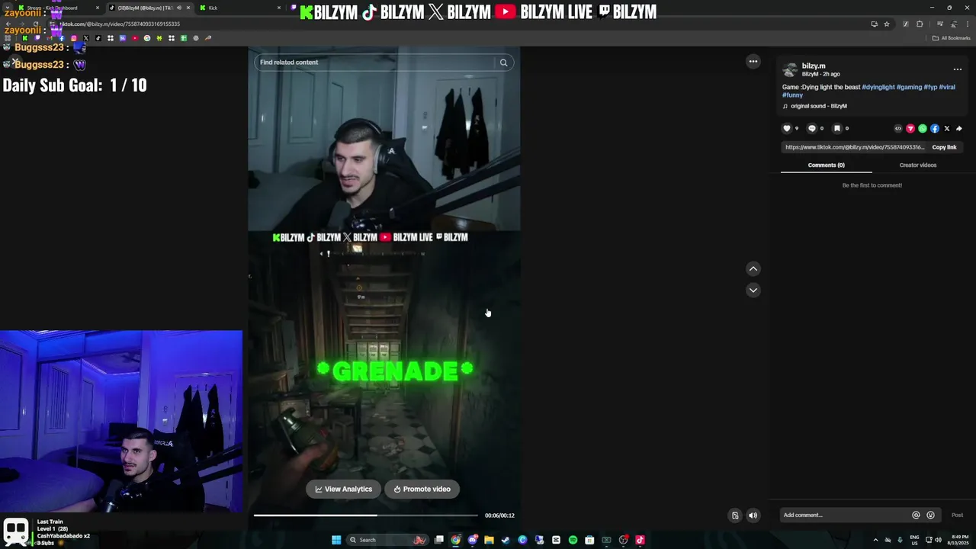Open Spotify from the taskbar
Screen dimensions: 976x549
[x=573, y=540]
